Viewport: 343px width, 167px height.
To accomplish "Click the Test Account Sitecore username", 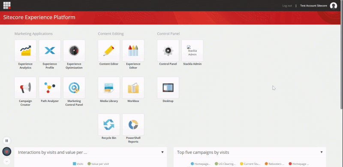I will (313, 6).
